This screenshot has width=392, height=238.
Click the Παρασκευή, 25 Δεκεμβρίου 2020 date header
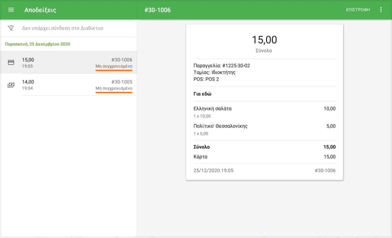click(38, 44)
